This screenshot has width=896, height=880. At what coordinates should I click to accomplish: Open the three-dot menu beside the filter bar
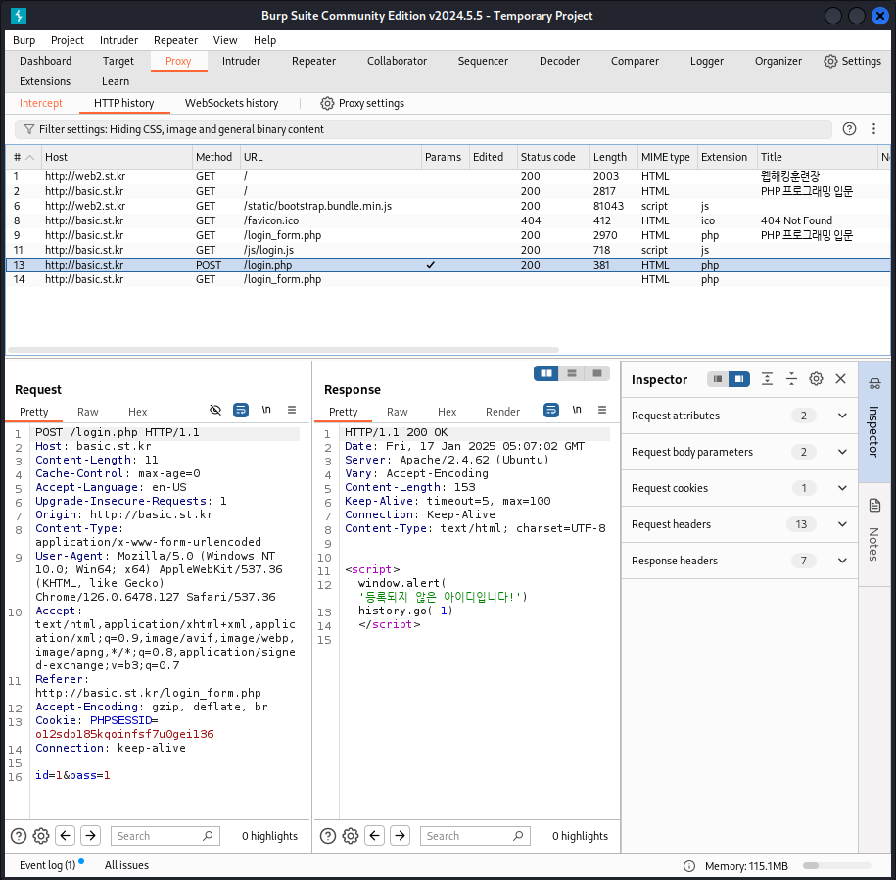point(873,129)
